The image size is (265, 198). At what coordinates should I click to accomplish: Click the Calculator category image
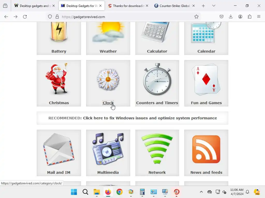[156, 32]
